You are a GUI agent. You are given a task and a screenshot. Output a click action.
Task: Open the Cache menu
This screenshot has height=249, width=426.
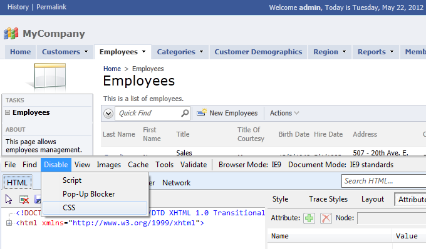pyautogui.click(x=138, y=165)
